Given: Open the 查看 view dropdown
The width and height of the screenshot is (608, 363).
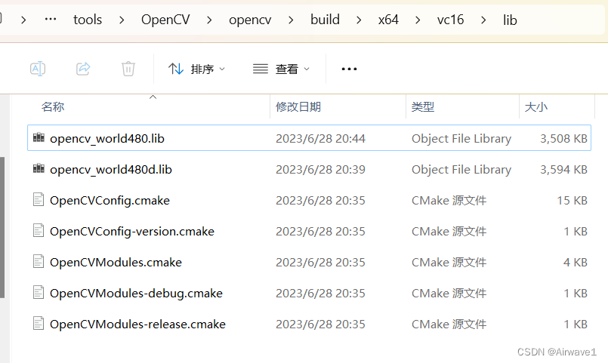Looking at the screenshot, I should [282, 69].
